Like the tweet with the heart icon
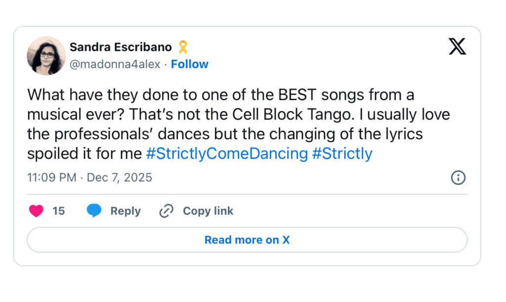This screenshot has width=506, height=302. [x=36, y=211]
